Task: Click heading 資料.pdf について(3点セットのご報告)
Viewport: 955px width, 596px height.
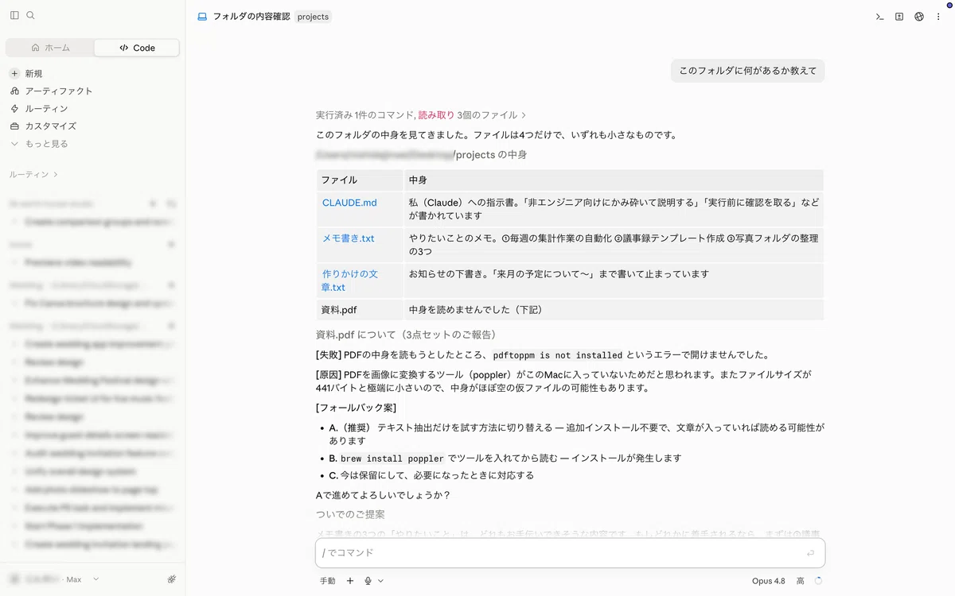Action: pyautogui.click(x=406, y=335)
